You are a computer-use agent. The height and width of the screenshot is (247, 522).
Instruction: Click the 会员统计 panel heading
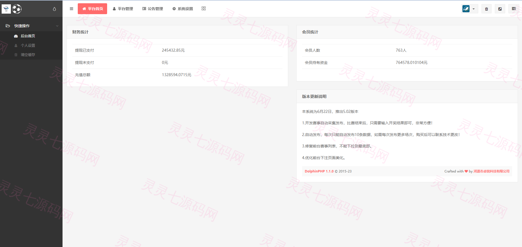coord(310,32)
